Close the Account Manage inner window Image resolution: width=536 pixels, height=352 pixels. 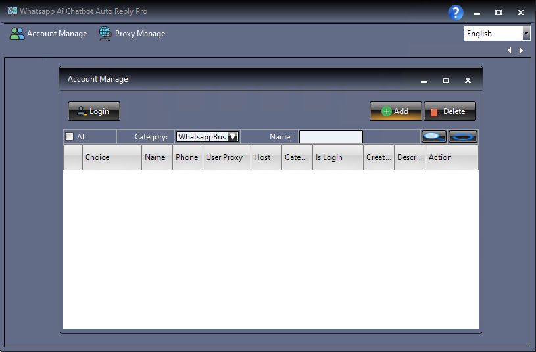[468, 80]
